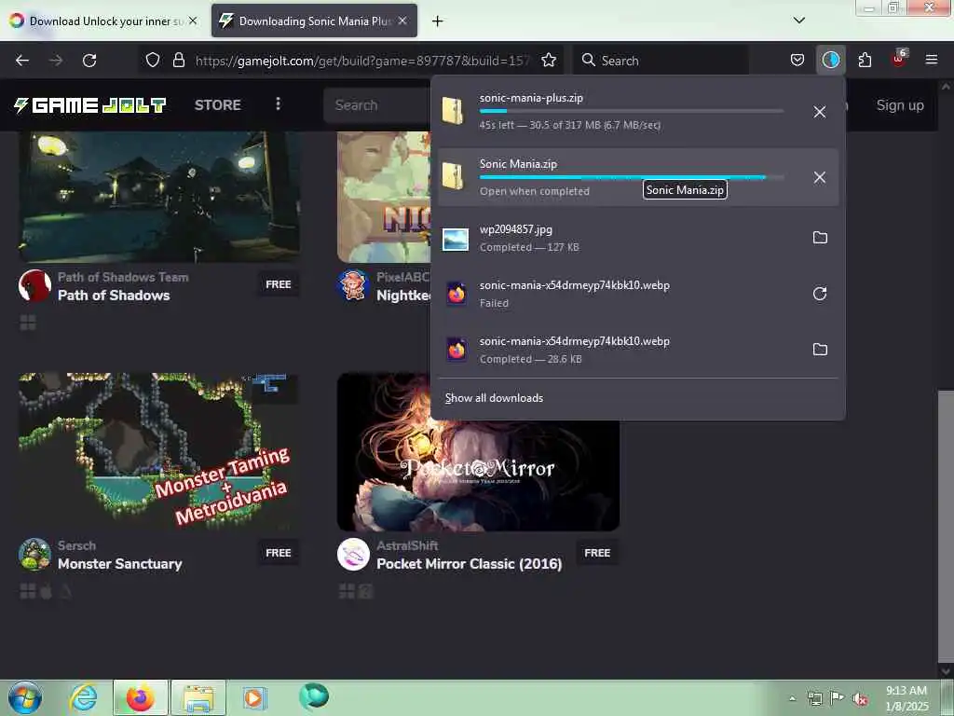The width and height of the screenshot is (954, 716).
Task: Open the Game Jolt STORE link
Action: pos(218,104)
